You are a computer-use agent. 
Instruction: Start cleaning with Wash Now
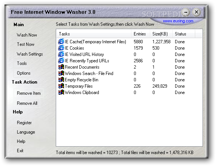(x=27, y=35)
